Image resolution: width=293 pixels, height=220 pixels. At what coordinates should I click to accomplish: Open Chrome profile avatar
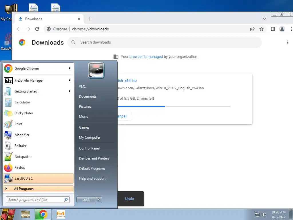[282, 29]
